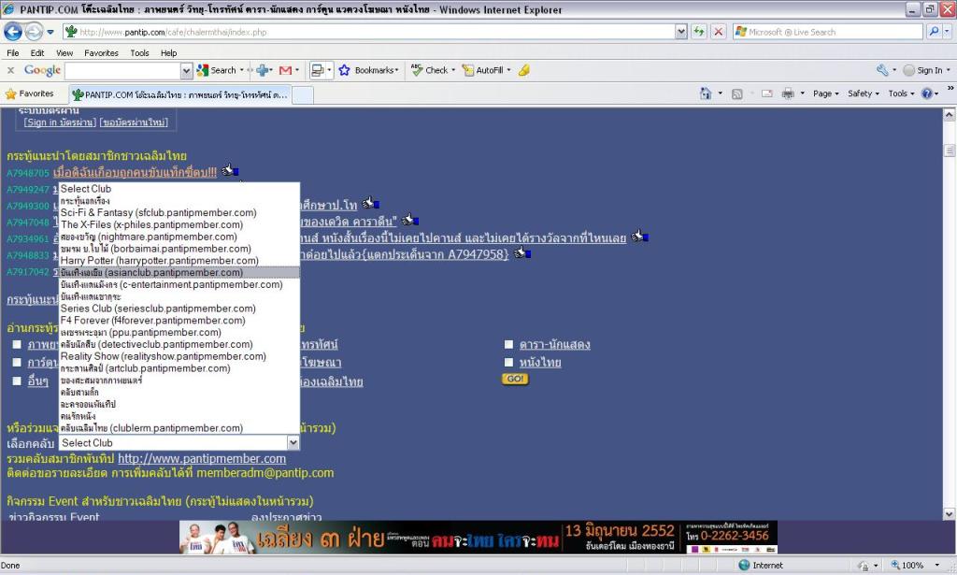Tick the checkbox beside ภาพยนตร์ link
Image resolution: width=957 pixels, height=575 pixels.
(x=17, y=344)
